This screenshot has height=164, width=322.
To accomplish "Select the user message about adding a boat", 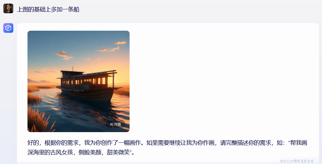I will pyautogui.click(x=48, y=9).
